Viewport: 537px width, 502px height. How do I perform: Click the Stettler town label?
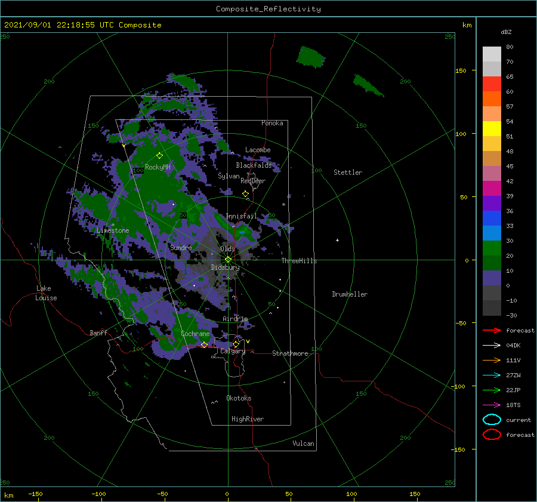(348, 173)
